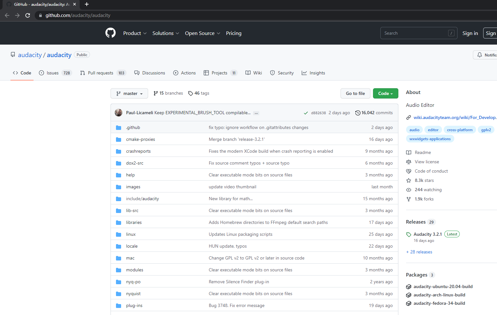Select the cross-platform topic tag
The width and height of the screenshot is (497, 315).
click(460, 130)
